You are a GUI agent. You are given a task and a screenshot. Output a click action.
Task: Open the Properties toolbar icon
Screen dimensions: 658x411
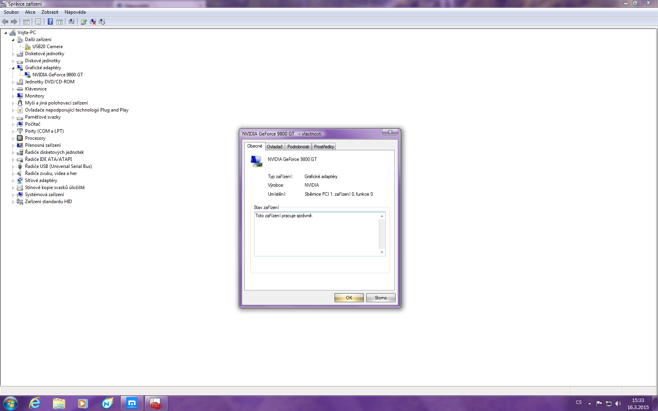tap(38, 22)
